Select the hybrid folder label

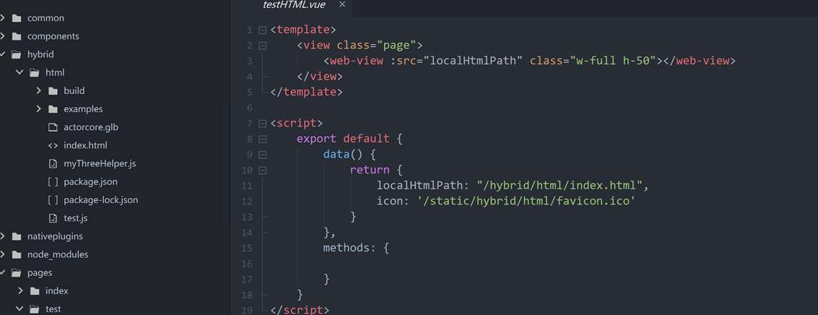pyautogui.click(x=40, y=54)
